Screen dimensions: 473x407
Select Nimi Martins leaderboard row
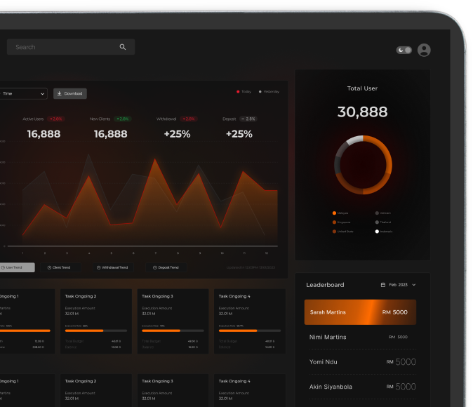click(359, 337)
